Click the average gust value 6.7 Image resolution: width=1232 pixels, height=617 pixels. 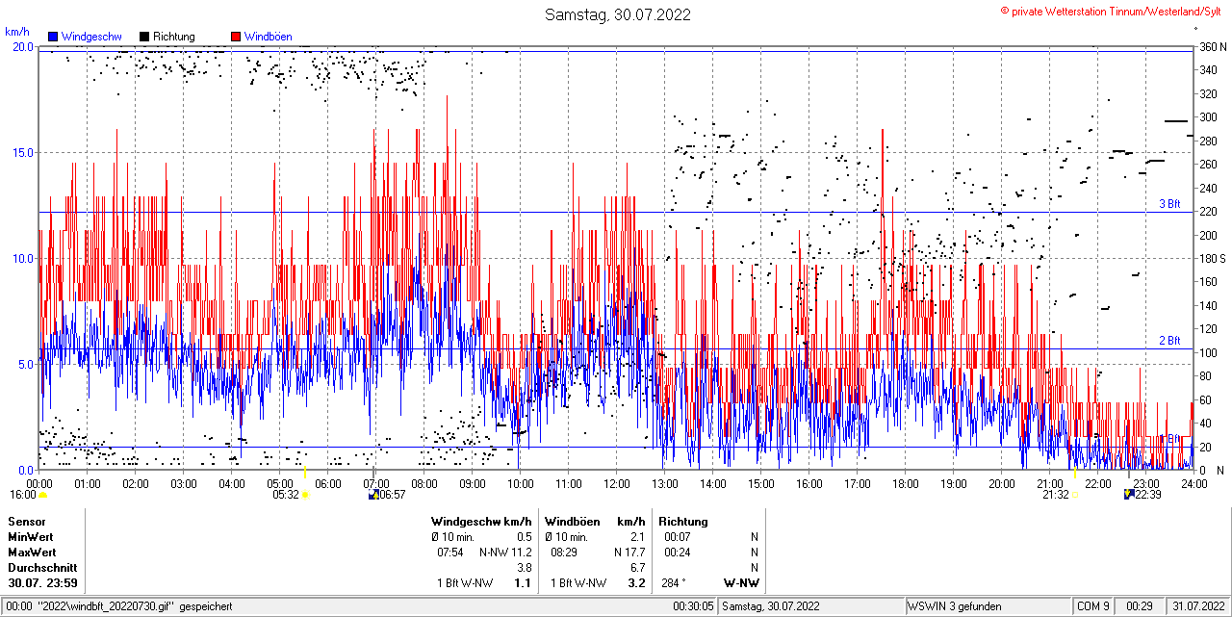[x=637, y=568]
